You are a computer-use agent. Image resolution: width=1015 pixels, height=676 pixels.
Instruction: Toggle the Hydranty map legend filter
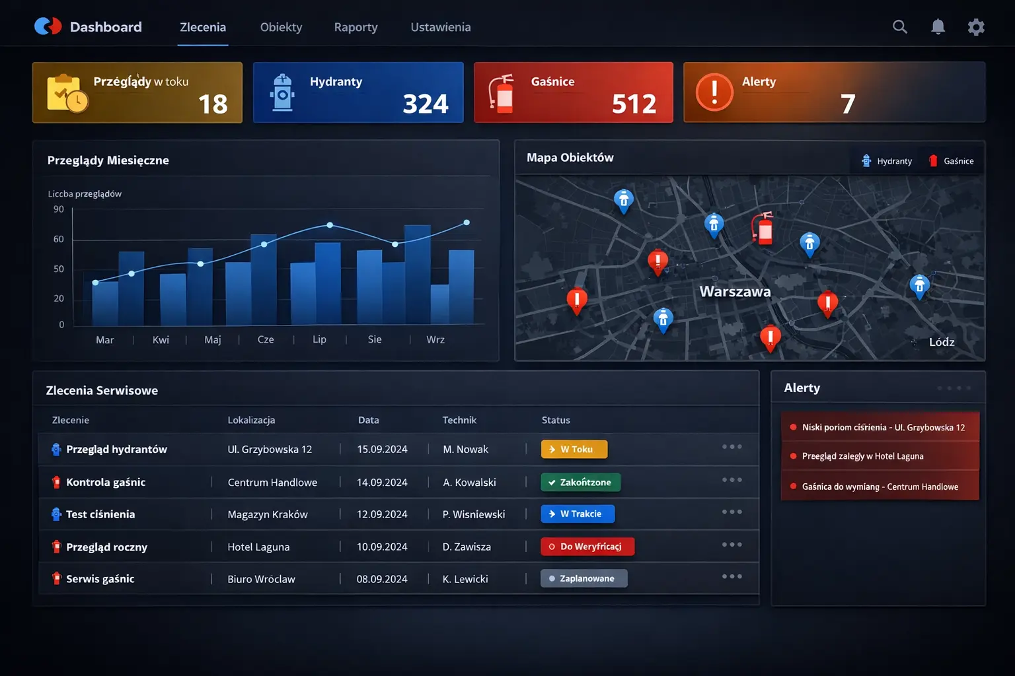click(x=886, y=160)
